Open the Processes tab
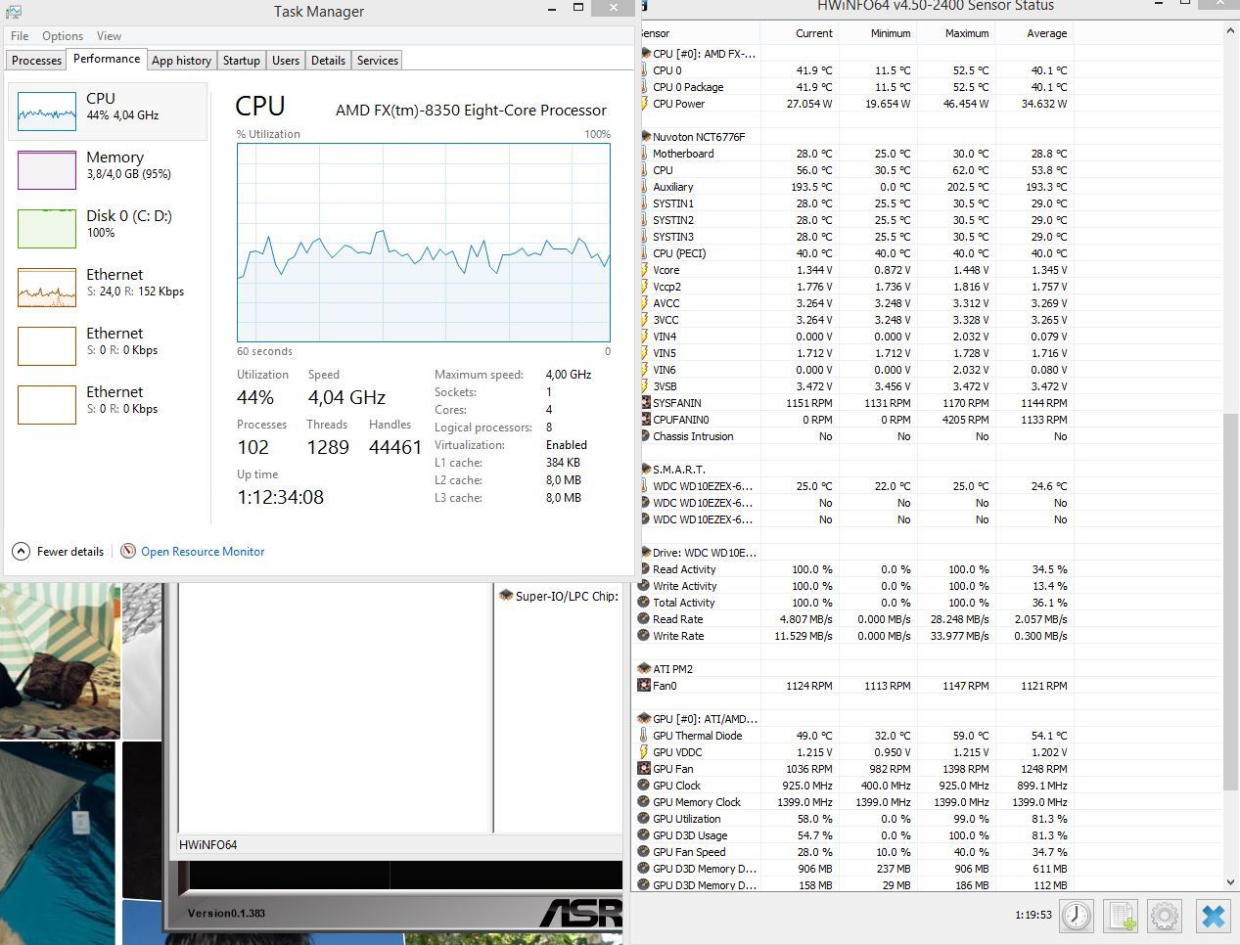 tap(37, 60)
